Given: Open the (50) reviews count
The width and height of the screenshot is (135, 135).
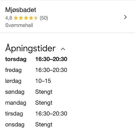Looking at the screenshot, I should tap(44, 18).
